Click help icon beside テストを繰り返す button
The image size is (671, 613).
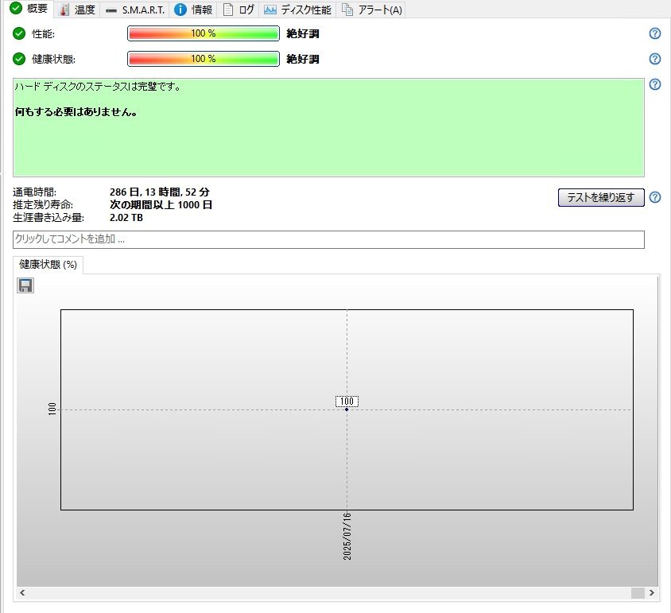(655, 197)
